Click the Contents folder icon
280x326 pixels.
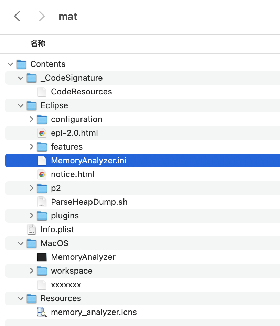(x=21, y=64)
